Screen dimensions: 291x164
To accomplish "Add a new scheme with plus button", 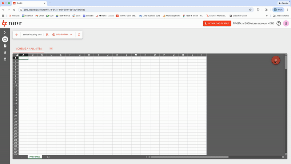I will (51, 48).
